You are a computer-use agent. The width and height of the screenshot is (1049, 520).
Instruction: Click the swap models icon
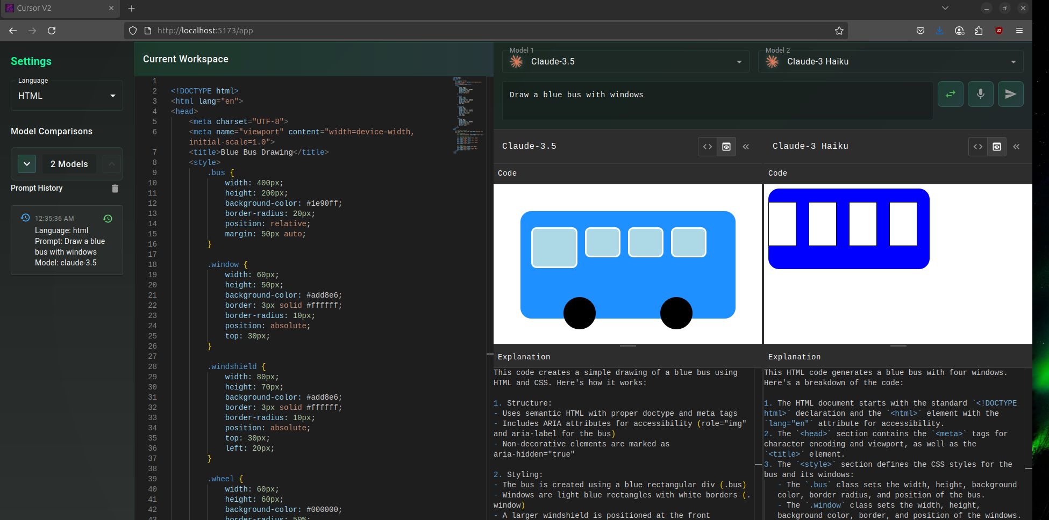pos(950,94)
